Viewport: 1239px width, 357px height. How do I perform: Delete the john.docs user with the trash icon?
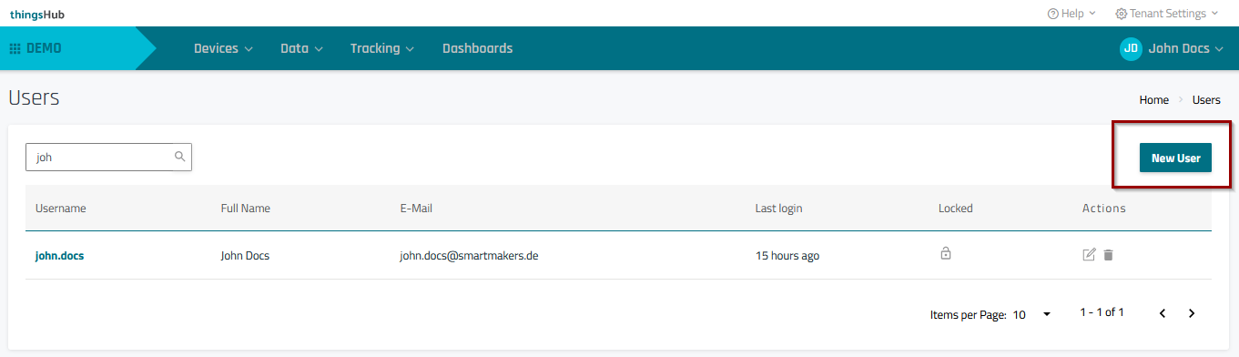(x=1108, y=255)
